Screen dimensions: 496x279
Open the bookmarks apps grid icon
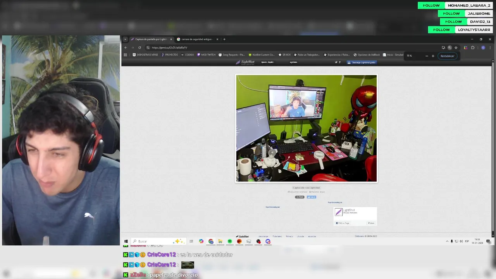tap(125, 55)
